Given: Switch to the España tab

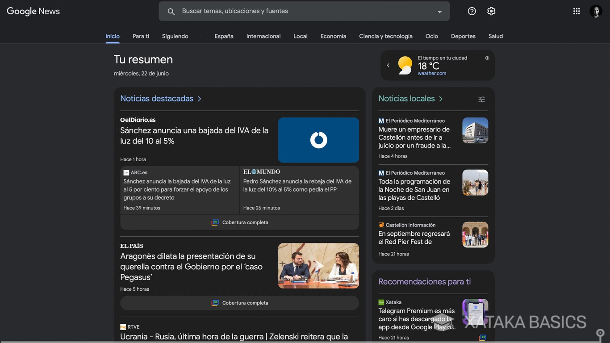Looking at the screenshot, I should pos(224,36).
